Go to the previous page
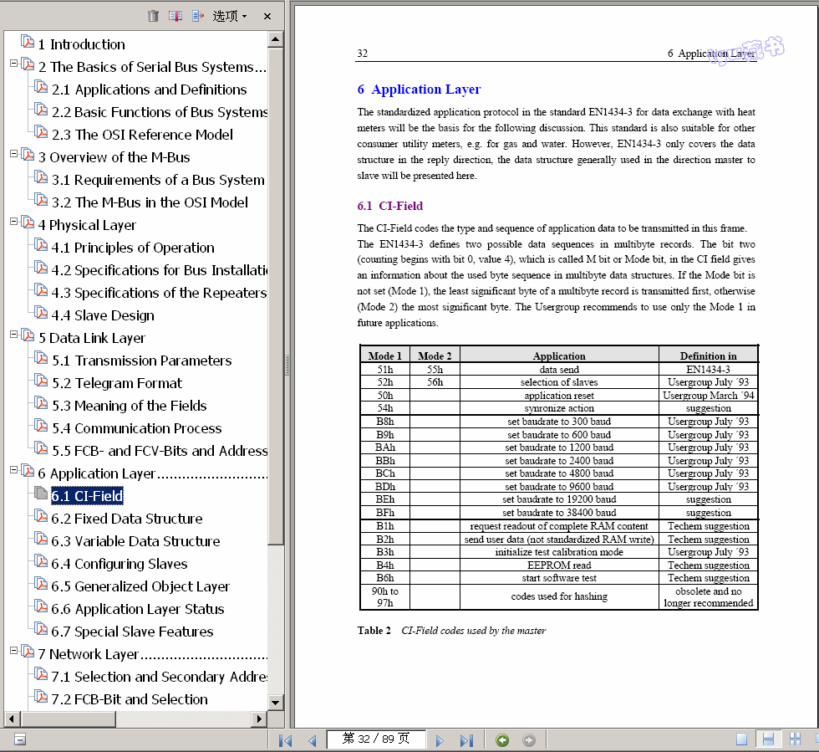This screenshot has height=752, width=819. coord(312,740)
